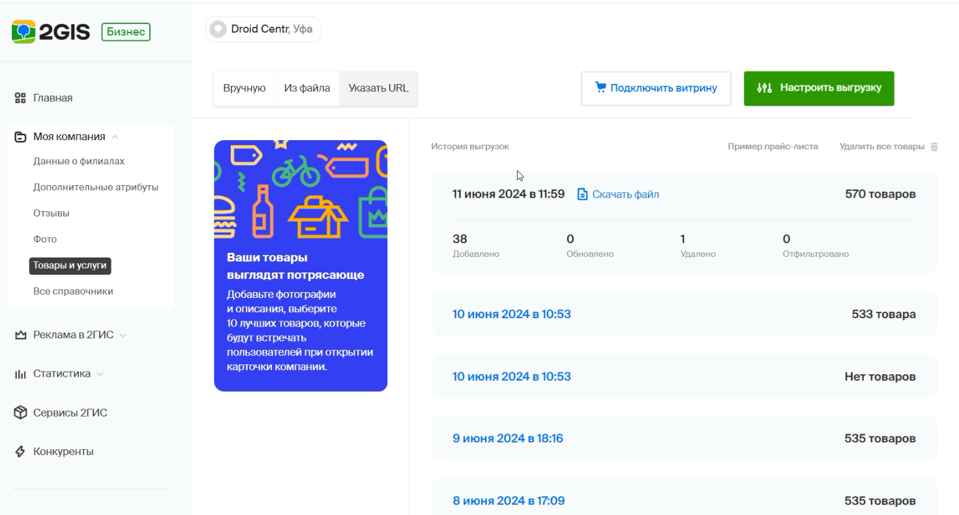Viewport: 959px width, 515px height.
Task: Open Все справочники in the sidebar
Action: pyautogui.click(x=74, y=291)
